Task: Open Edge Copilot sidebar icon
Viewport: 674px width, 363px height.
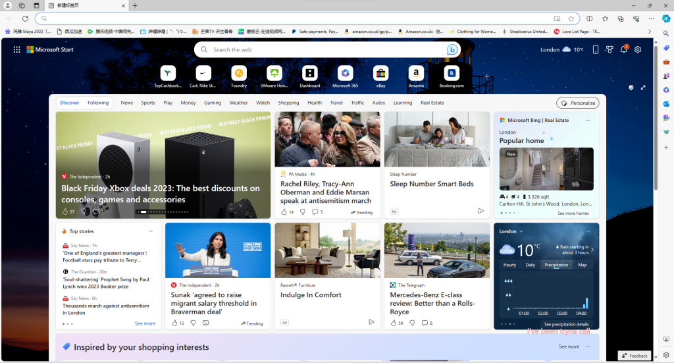Action: pyautogui.click(x=666, y=18)
